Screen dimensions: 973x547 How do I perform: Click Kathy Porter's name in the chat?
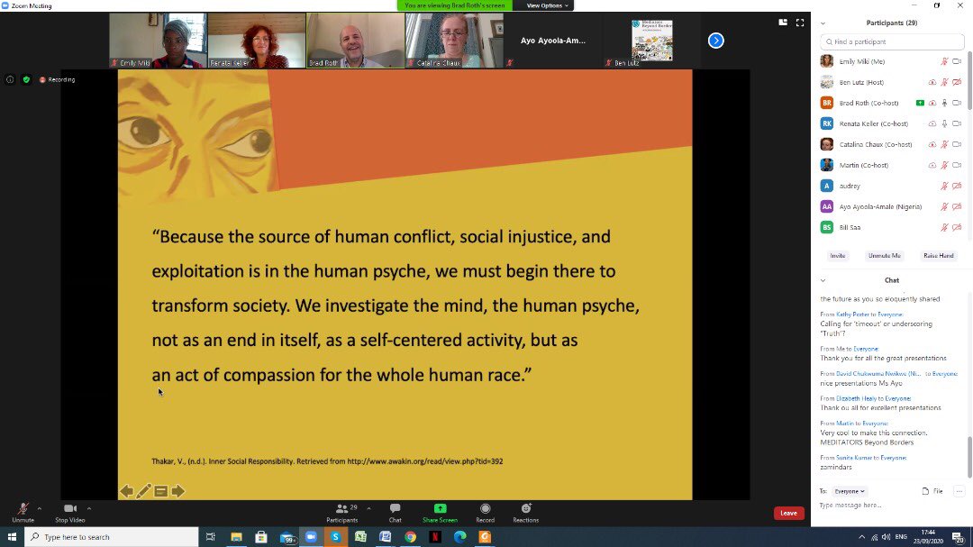pos(852,315)
